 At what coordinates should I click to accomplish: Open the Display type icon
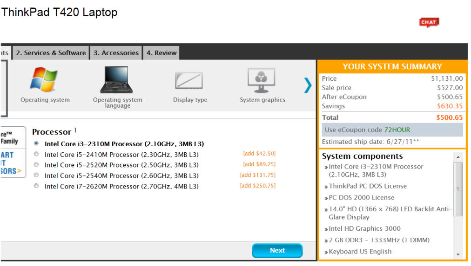[189, 81]
